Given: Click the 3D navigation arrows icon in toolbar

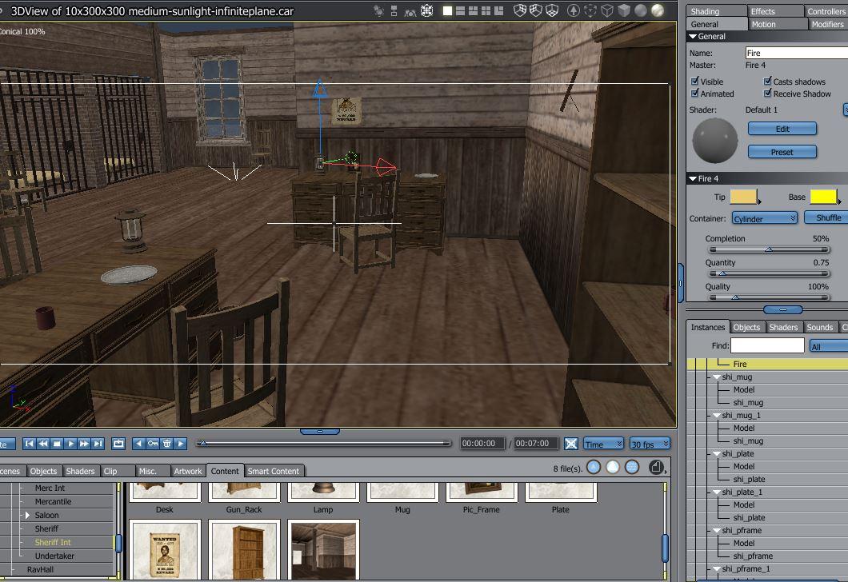Looking at the screenshot, I should point(426,11).
